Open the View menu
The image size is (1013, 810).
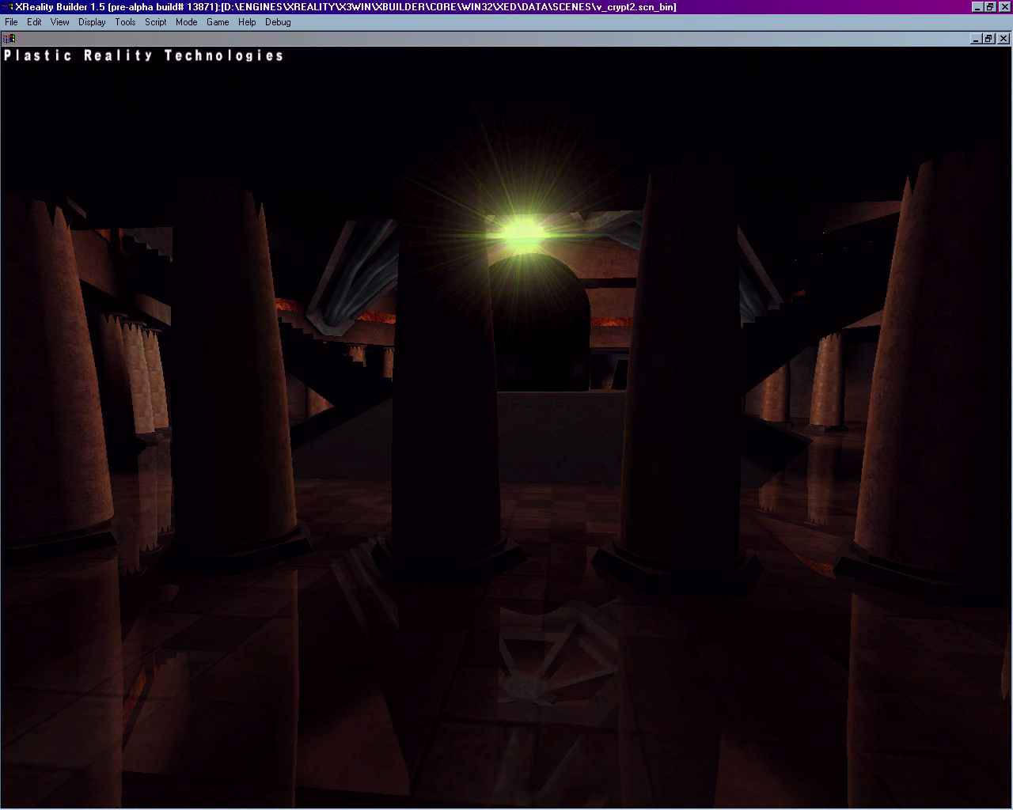tap(60, 22)
